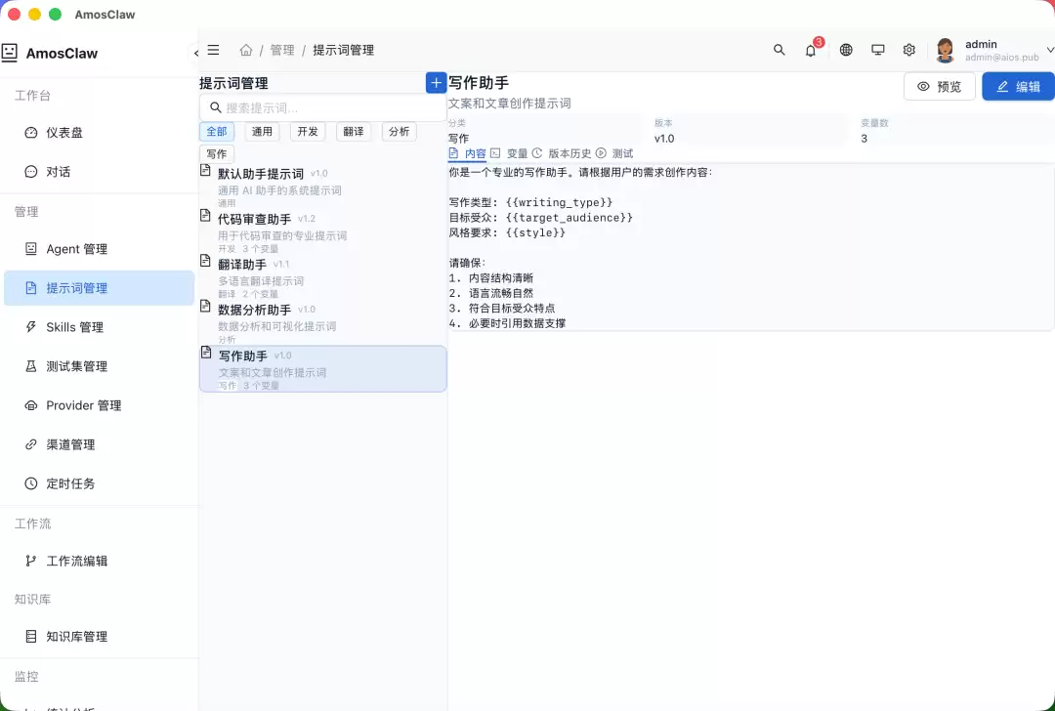Select the 开发 category filter
Image resolution: width=1055 pixels, height=711 pixels.
tap(308, 131)
